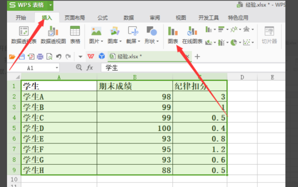Click the save icon in quick toolbar

22,57
